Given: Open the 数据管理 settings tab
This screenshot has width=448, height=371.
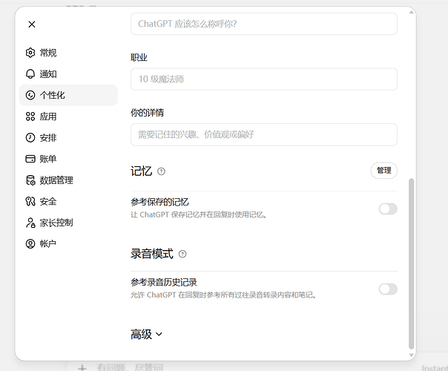Looking at the screenshot, I should (68, 180).
